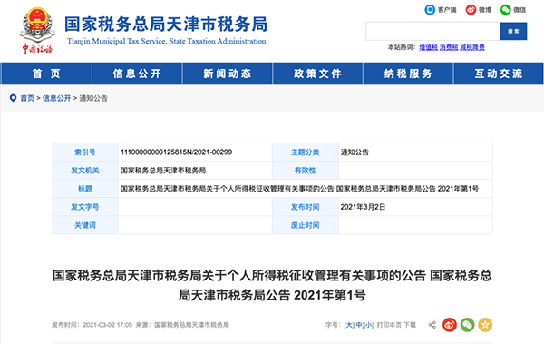Click index number 11100000000125815N/2021-00299

click(x=176, y=152)
